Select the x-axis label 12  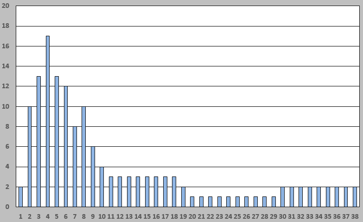pos(120,216)
